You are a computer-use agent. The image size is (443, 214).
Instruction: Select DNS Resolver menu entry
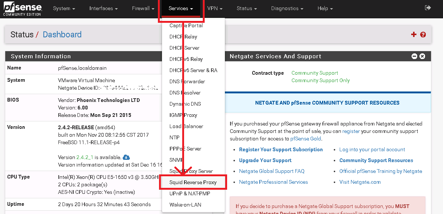(x=193, y=93)
